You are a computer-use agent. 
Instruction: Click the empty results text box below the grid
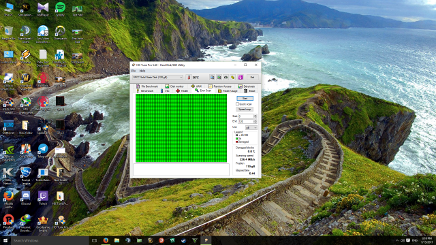tap(181, 169)
